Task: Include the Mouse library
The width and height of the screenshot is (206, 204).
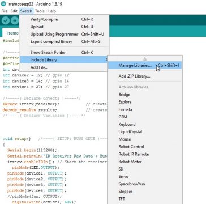Action: click(145, 139)
